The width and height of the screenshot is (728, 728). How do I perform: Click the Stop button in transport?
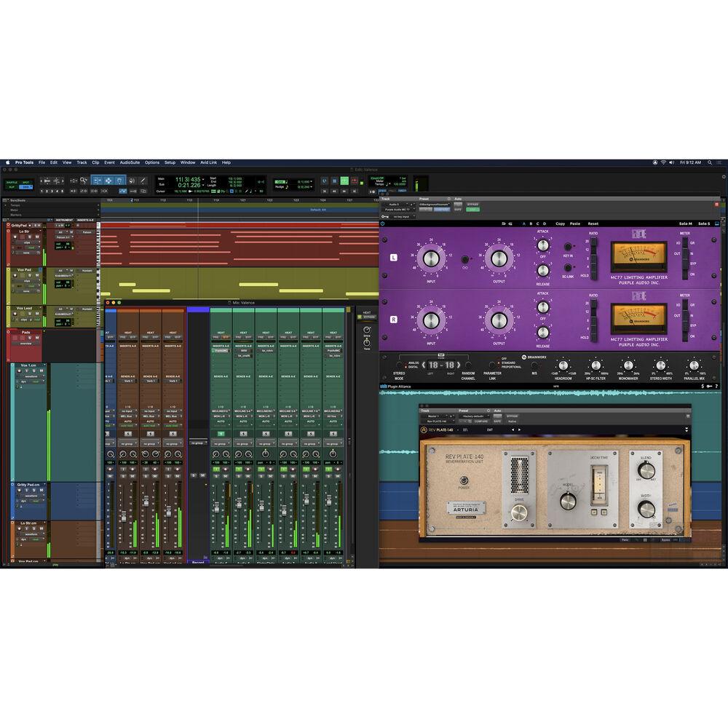pyautogui.click(x=334, y=181)
